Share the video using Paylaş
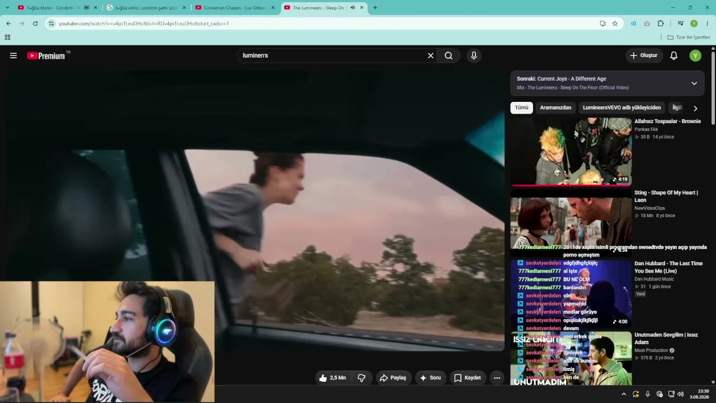716x403 pixels. [393, 378]
